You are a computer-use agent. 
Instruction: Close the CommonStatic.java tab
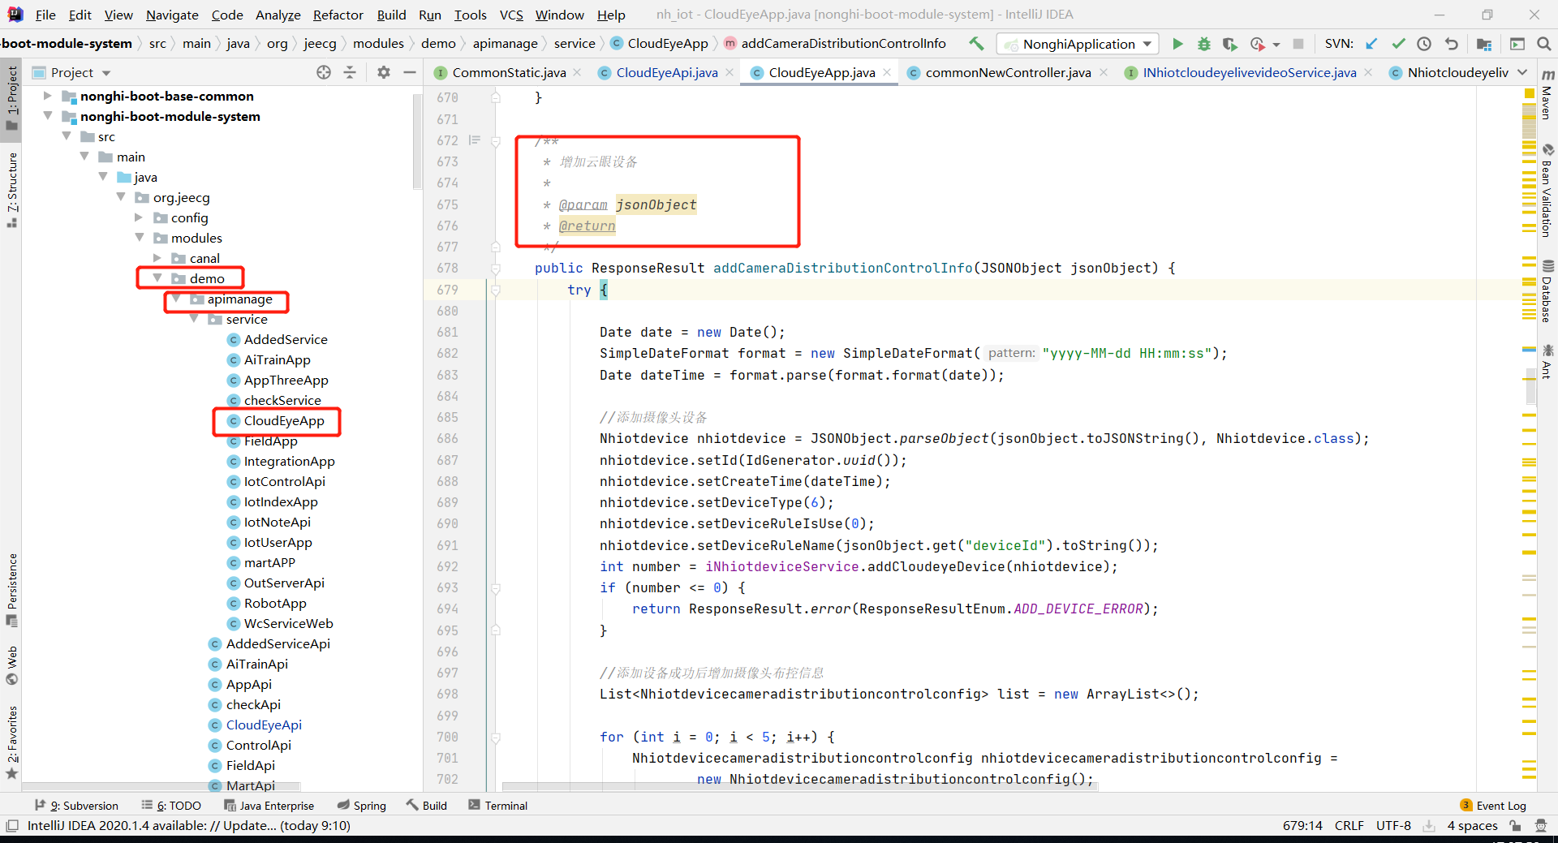pyautogui.click(x=577, y=72)
